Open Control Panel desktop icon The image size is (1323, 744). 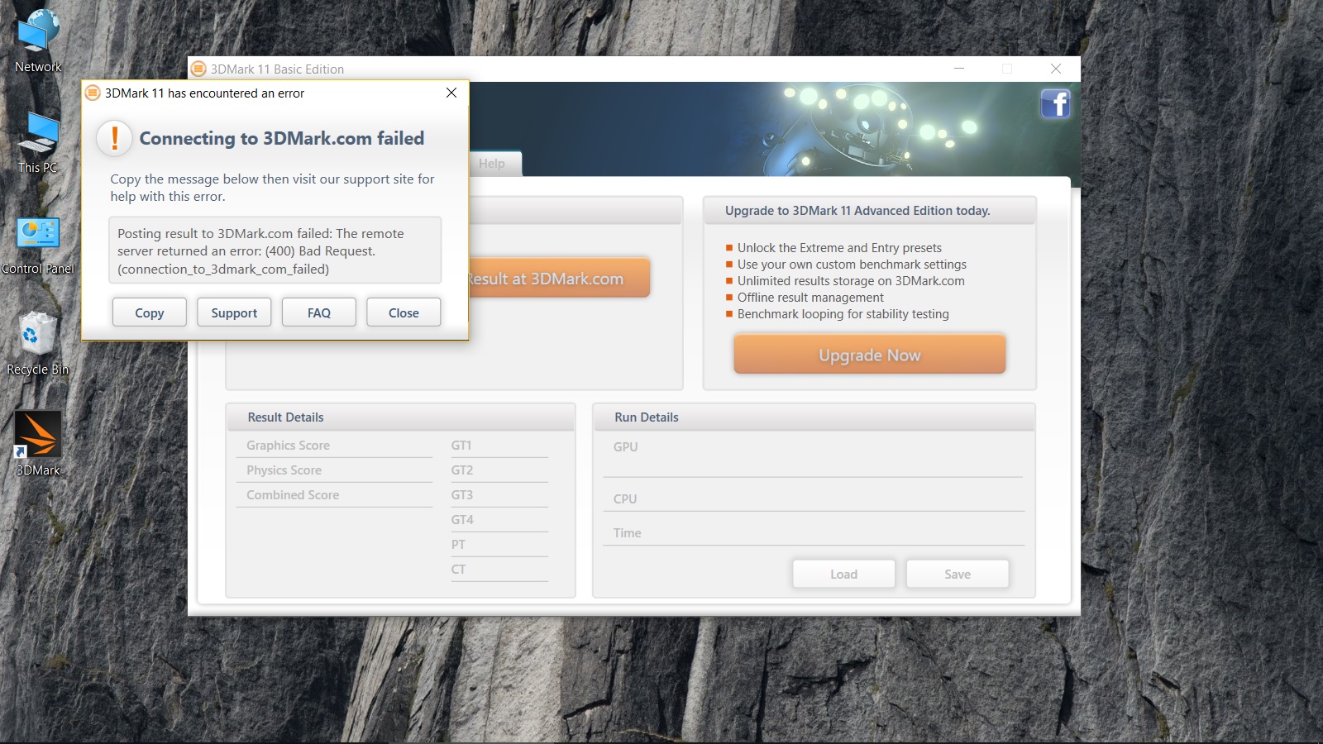pyautogui.click(x=38, y=246)
